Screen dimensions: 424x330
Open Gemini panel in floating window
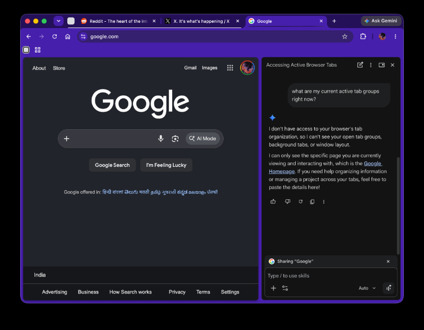[382, 65]
